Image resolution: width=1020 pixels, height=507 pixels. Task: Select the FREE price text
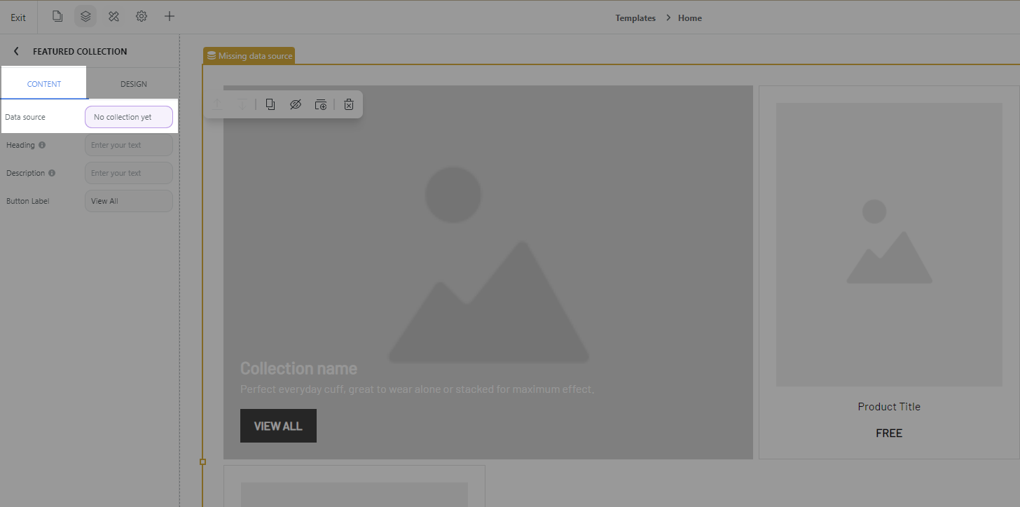pos(889,433)
